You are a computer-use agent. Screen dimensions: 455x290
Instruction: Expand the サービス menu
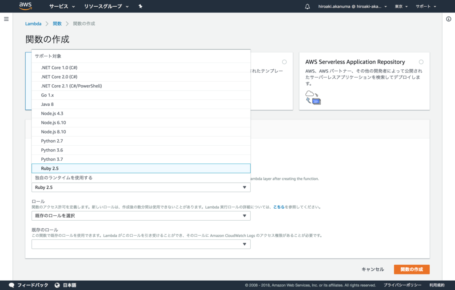click(62, 6)
